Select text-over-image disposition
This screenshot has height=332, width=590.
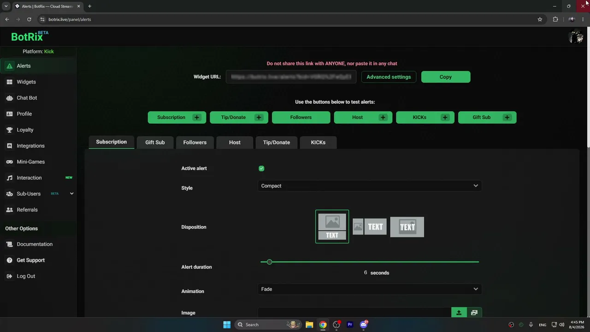[x=407, y=227]
